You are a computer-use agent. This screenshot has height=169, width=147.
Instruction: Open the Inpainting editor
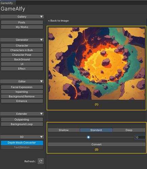click(22, 92)
